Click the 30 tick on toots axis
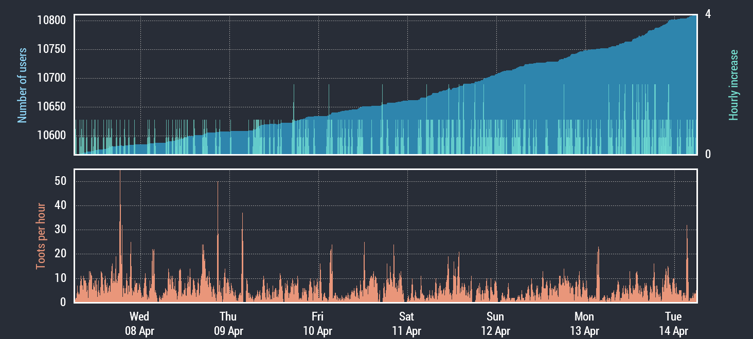Viewport: 753px width, 339px height. 60,230
